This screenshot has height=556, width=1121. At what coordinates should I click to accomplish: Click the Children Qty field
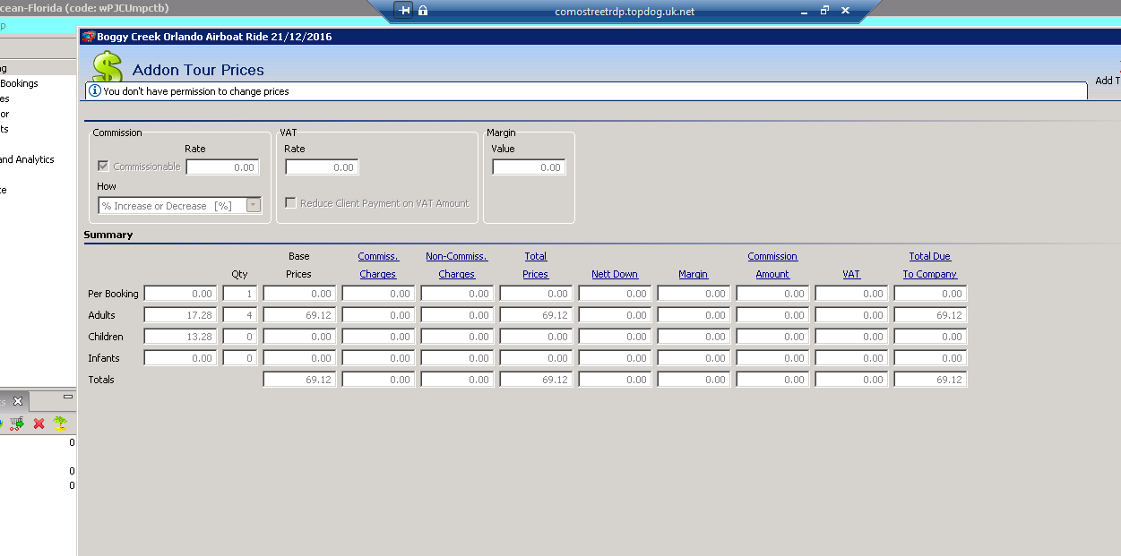(240, 337)
